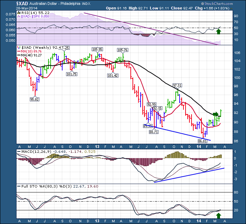Click the price chart's '13' year marker

click(97, 147)
